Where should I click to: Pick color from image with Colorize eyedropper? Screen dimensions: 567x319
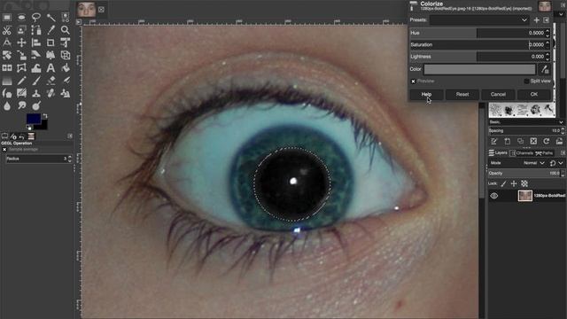[x=545, y=69]
